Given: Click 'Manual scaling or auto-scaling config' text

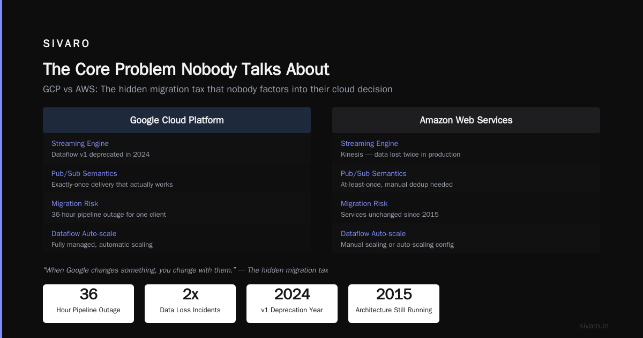Looking at the screenshot, I should pyautogui.click(x=397, y=245).
